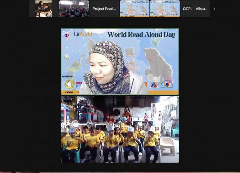Select the QCPL - Alista... participant tile
This screenshot has width=240, height=173.
coord(195,9)
